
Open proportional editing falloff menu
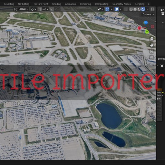57,9
